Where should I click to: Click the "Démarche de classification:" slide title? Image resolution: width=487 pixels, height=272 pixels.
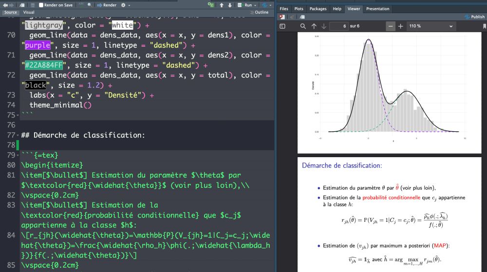(342, 165)
